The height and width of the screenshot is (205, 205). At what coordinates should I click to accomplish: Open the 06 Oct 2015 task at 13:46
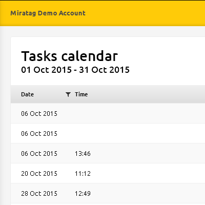click(108, 153)
